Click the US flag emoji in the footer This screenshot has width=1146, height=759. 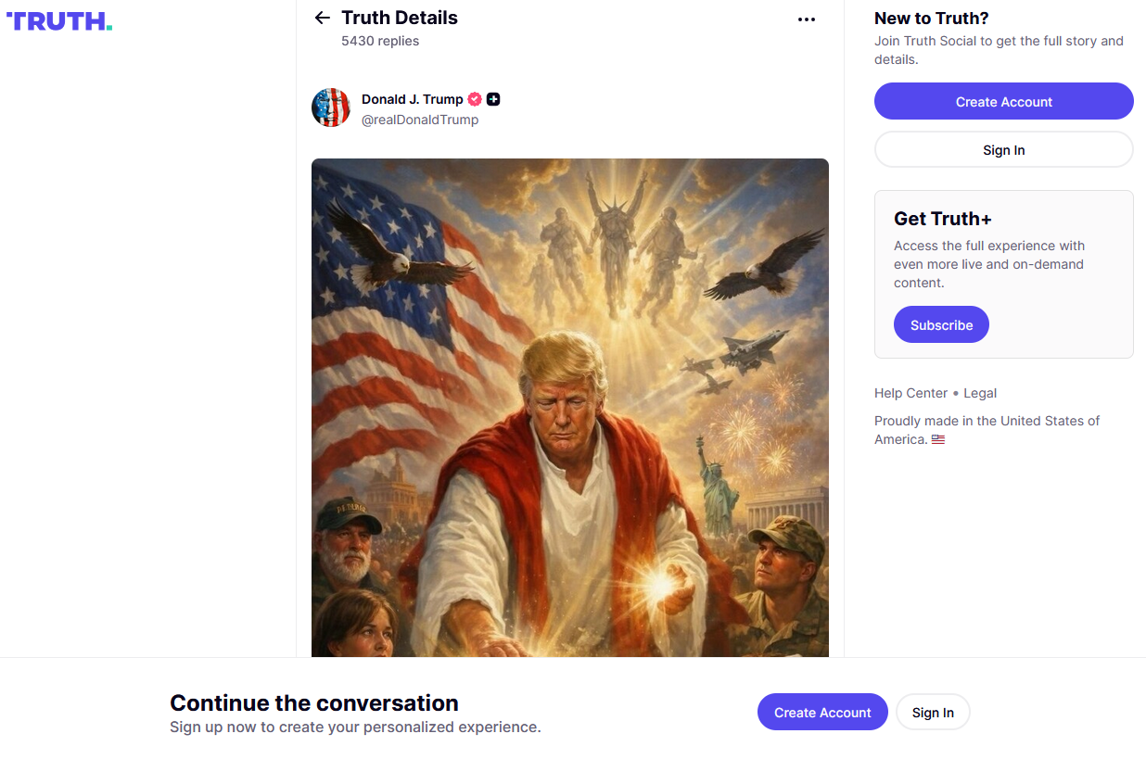938,440
